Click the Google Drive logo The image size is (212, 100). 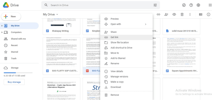click(6, 5)
